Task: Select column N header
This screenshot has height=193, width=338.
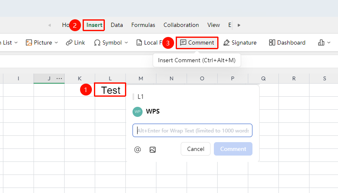Action: click(172, 79)
